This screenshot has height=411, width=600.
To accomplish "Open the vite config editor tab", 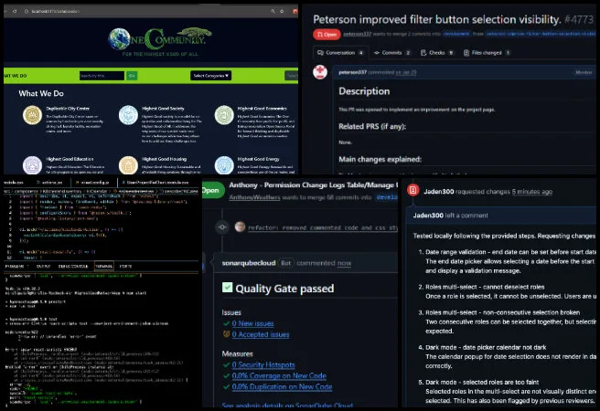I will (x=92, y=183).
